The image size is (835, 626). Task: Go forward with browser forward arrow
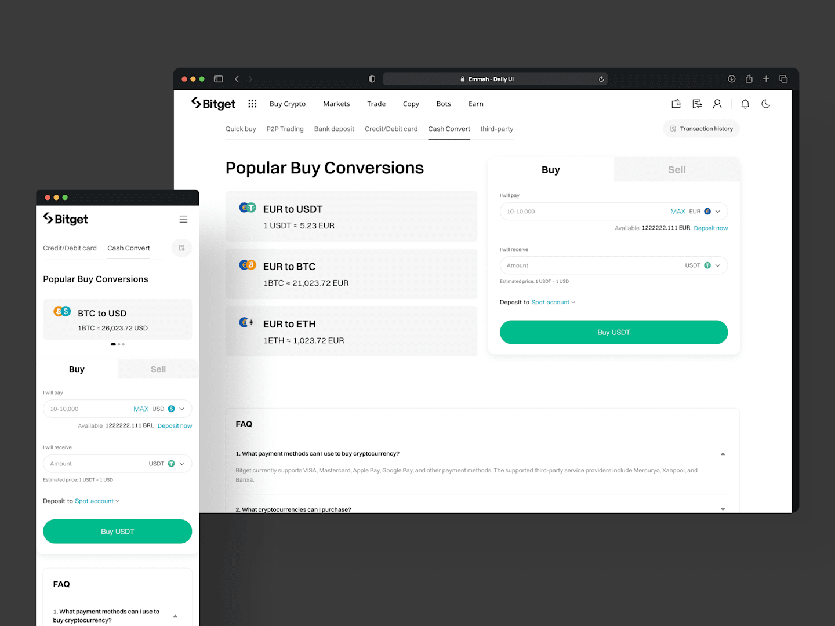point(251,79)
